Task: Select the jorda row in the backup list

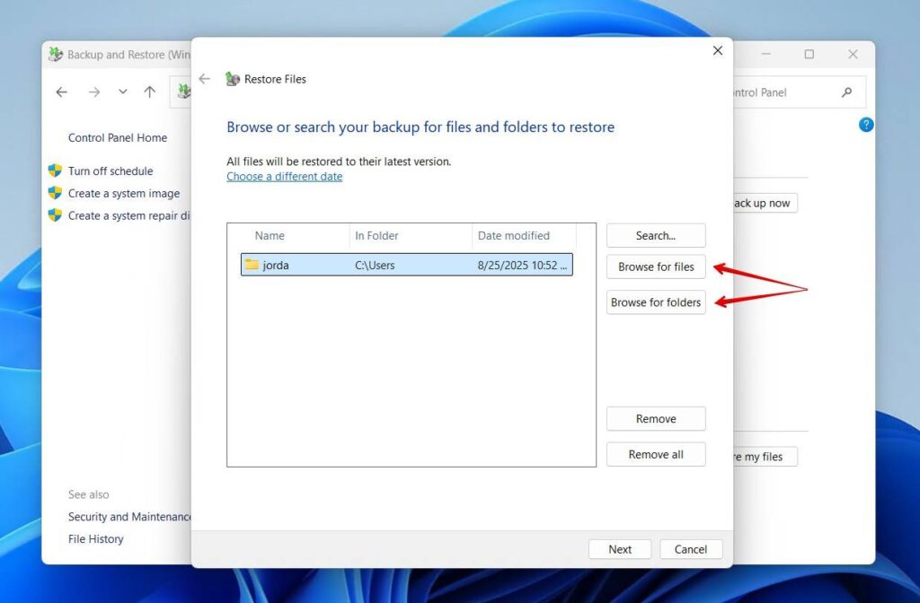Action: coord(404,265)
